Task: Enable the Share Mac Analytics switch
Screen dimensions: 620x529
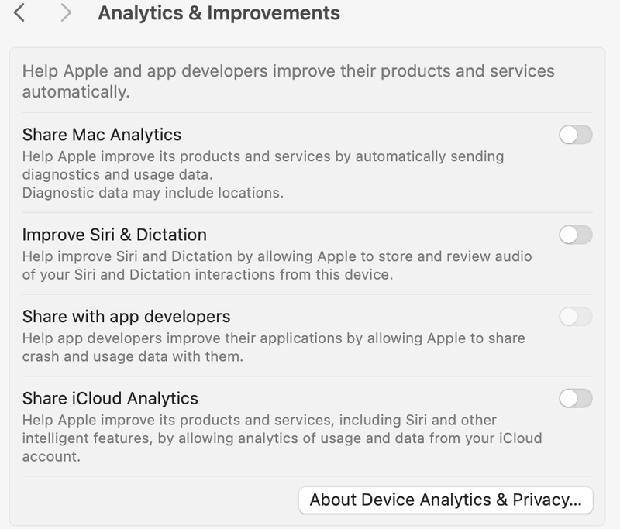Action: point(575,135)
